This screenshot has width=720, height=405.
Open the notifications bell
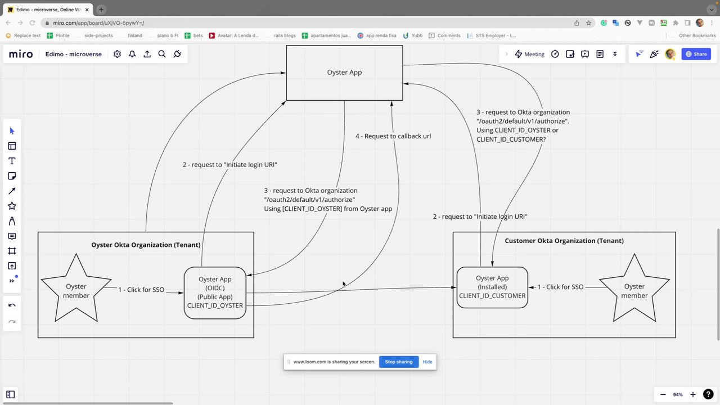[x=132, y=54]
